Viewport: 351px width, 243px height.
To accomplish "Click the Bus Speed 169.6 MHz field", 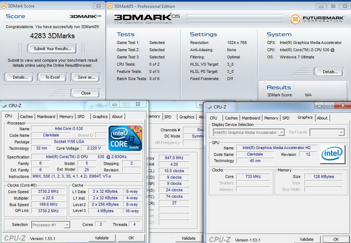I will tap(48, 205).
